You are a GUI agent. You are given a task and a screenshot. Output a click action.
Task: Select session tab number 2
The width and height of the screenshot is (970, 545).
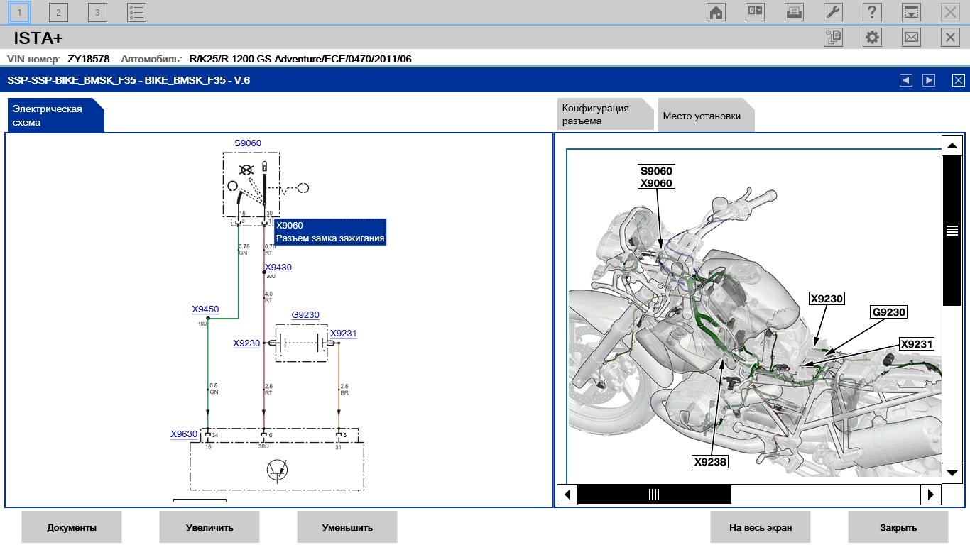[58, 12]
